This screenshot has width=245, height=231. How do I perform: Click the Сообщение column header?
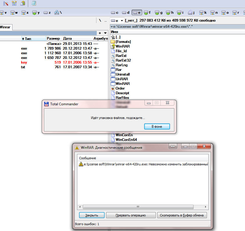click(143, 158)
